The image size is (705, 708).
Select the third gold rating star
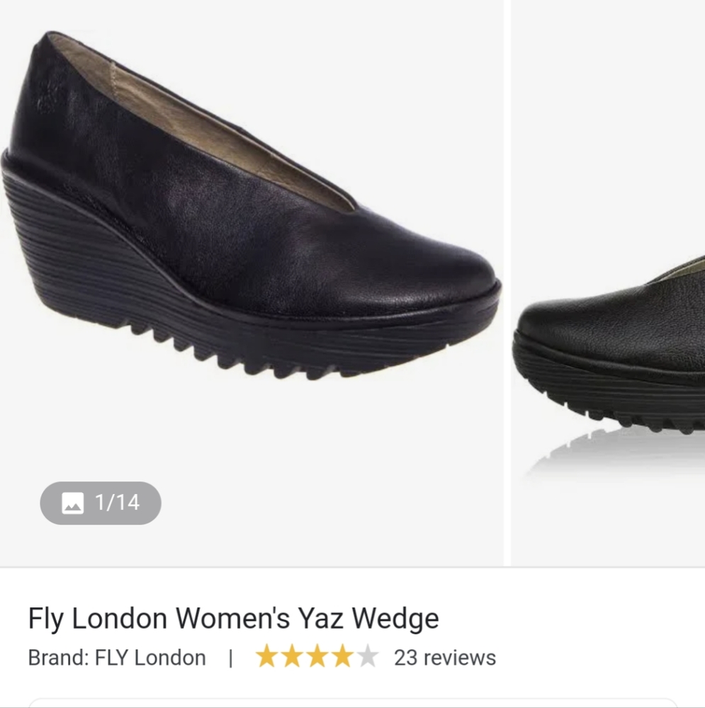point(317,656)
